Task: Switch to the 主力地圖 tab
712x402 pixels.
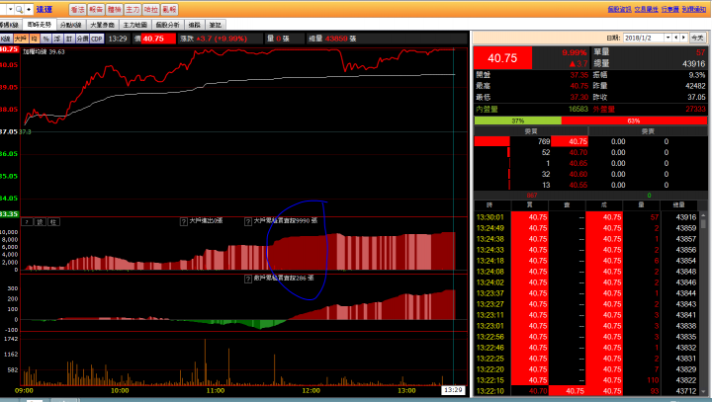Action: pos(135,25)
